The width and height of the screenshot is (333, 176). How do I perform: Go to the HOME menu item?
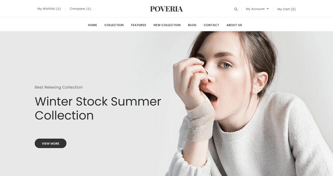pos(92,25)
